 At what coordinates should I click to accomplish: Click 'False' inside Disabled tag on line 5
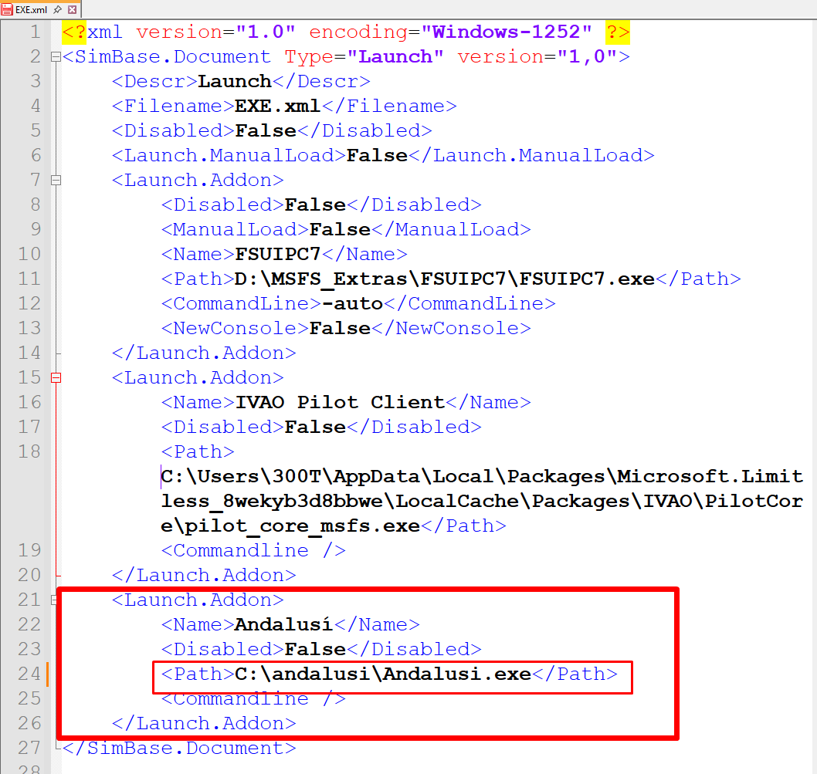pyautogui.click(x=266, y=130)
